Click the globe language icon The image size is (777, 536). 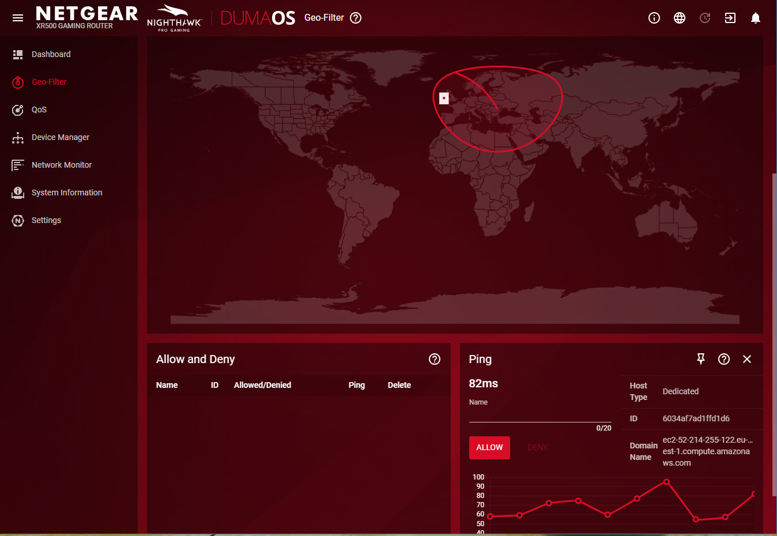tap(680, 18)
